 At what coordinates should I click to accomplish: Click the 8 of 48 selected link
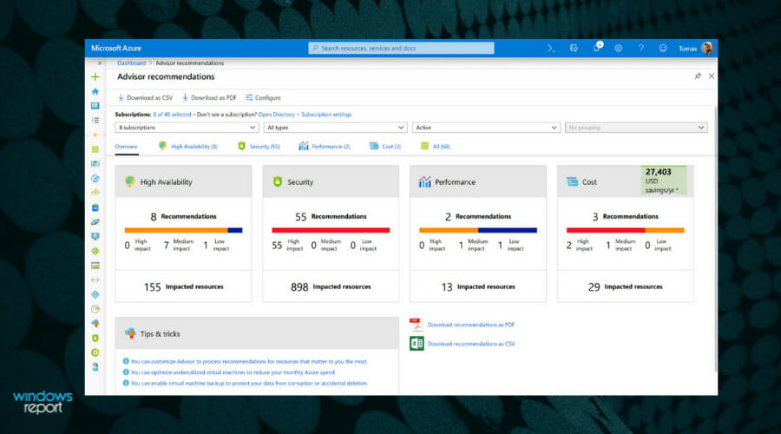tap(173, 114)
